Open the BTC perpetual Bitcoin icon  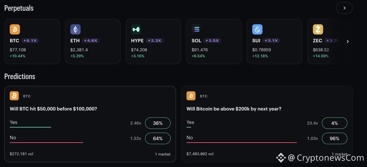point(15,29)
